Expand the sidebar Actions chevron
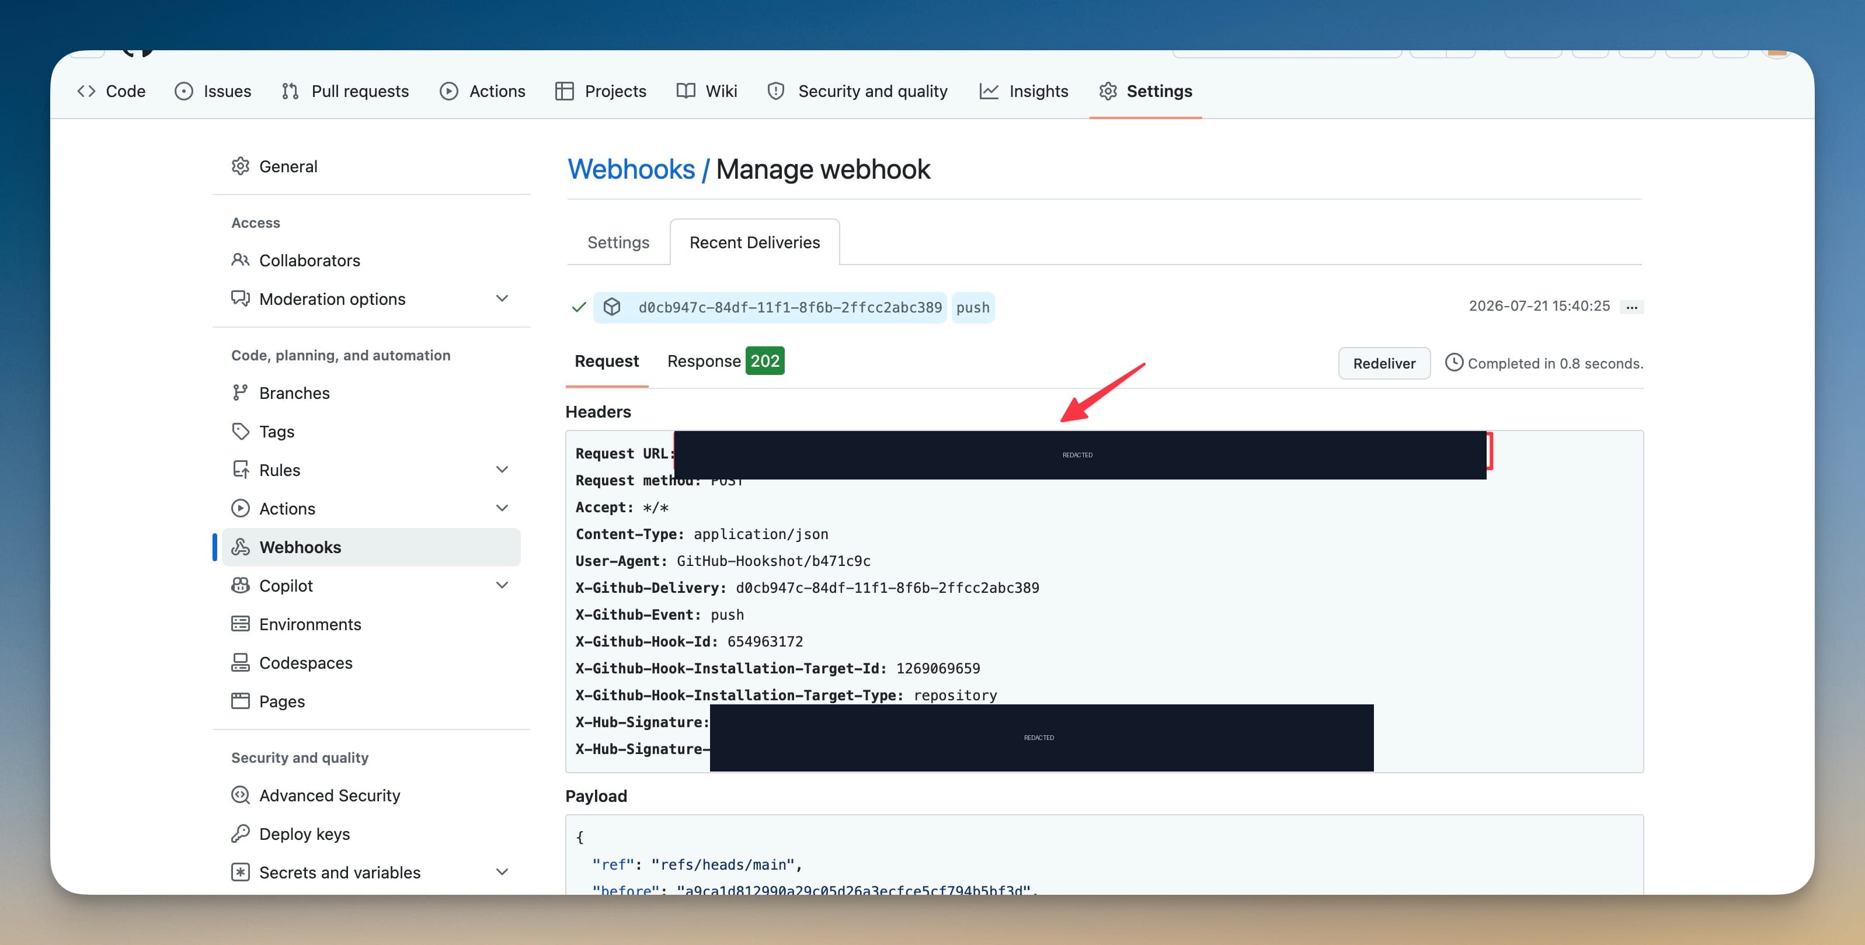This screenshot has width=1865, height=945. 502,508
